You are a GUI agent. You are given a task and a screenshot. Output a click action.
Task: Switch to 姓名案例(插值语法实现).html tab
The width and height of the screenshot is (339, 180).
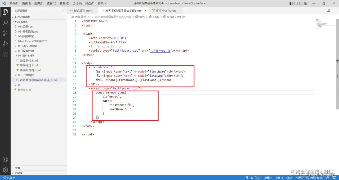(124, 11)
